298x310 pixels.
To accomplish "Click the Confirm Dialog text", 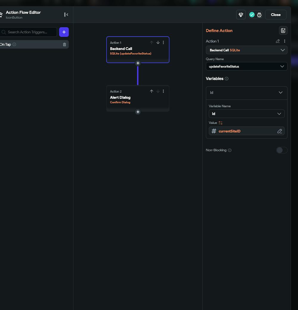I will click(x=120, y=103).
